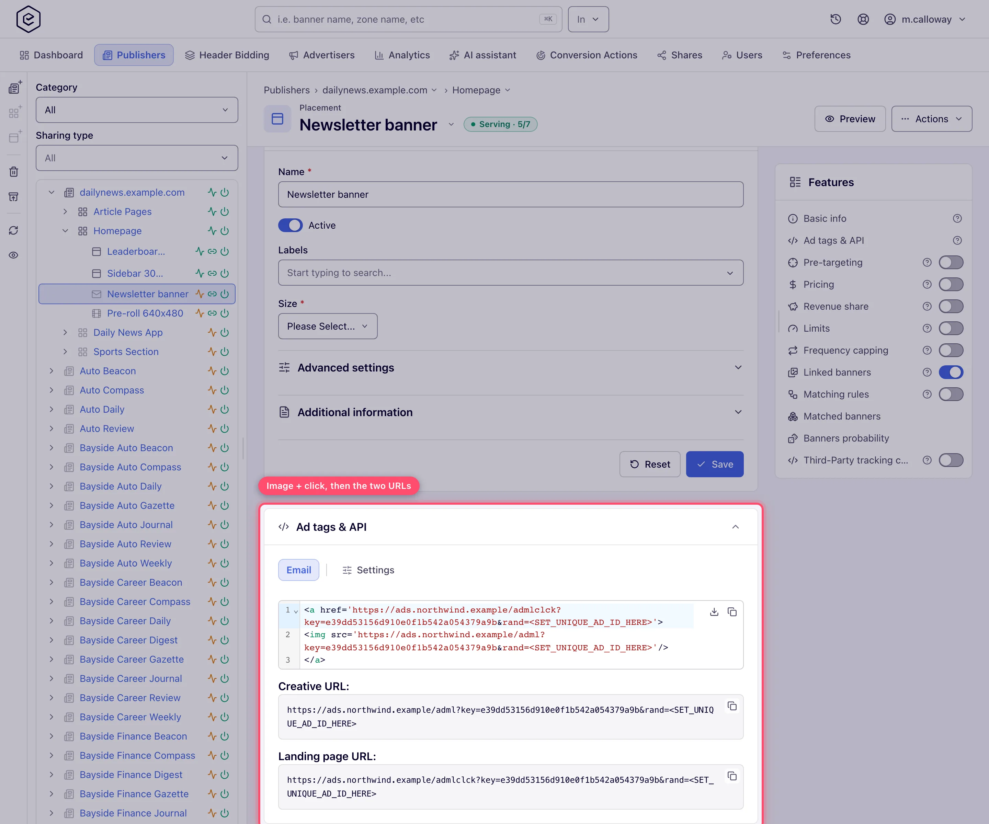Copy the Landing page URL
The width and height of the screenshot is (989, 824).
732,776
